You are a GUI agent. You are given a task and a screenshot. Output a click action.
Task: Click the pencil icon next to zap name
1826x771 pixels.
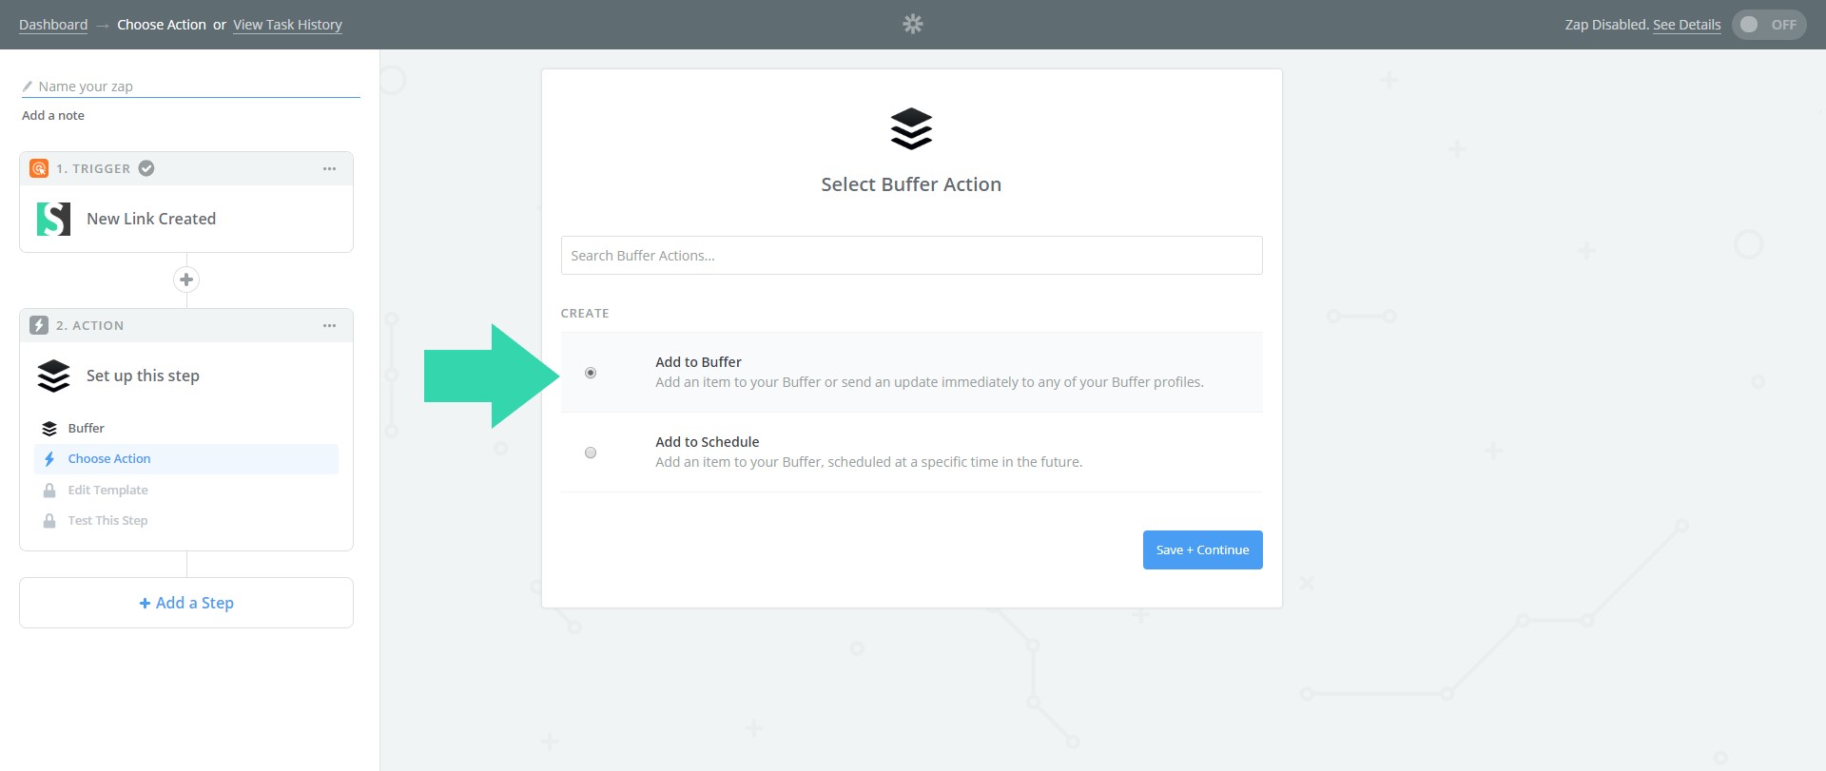pos(28,87)
